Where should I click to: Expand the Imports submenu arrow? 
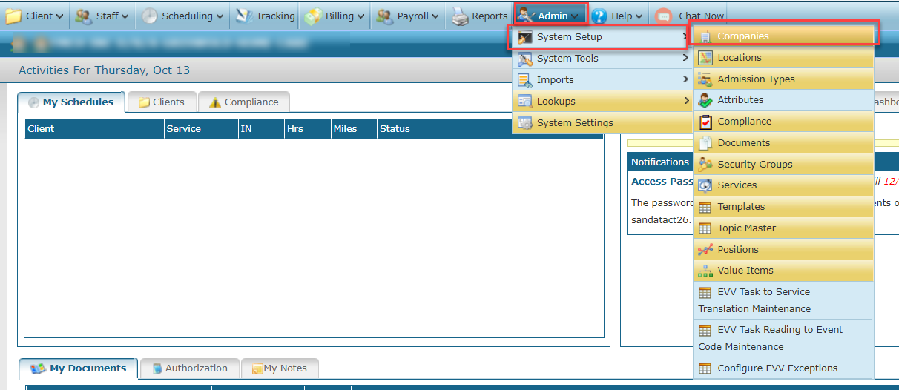(685, 80)
